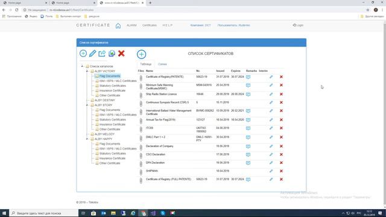This screenshot has width=386, height=217.
Task: Click the Login link
Action: [x=298, y=25]
